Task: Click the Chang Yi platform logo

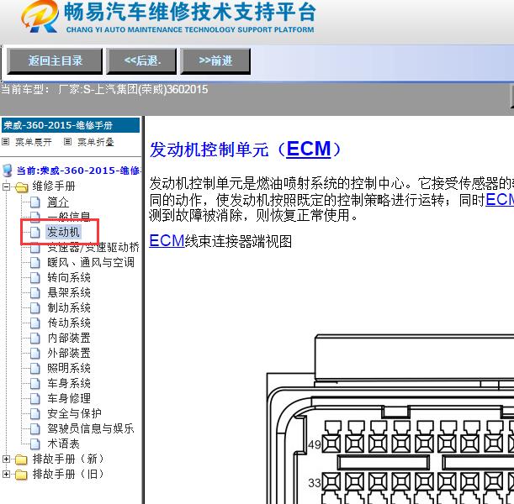Action: tap(40, 16)
